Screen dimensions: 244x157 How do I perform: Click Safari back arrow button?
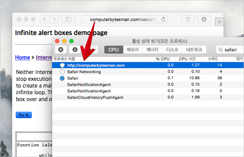(45, 19)
